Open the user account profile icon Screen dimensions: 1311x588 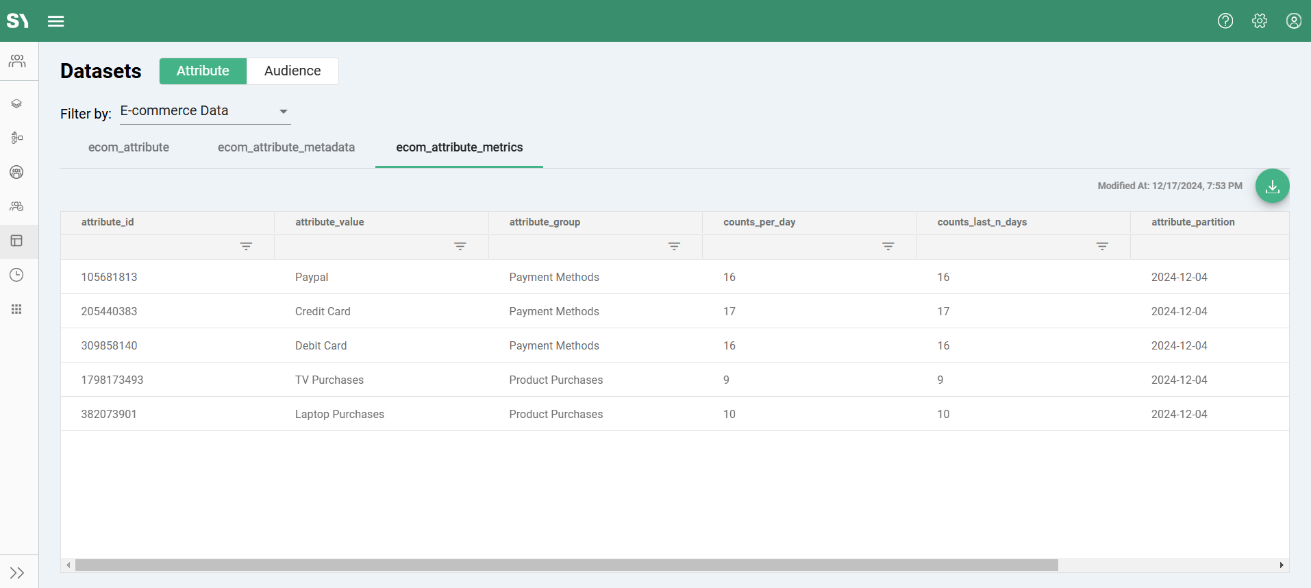[1293, 21]
